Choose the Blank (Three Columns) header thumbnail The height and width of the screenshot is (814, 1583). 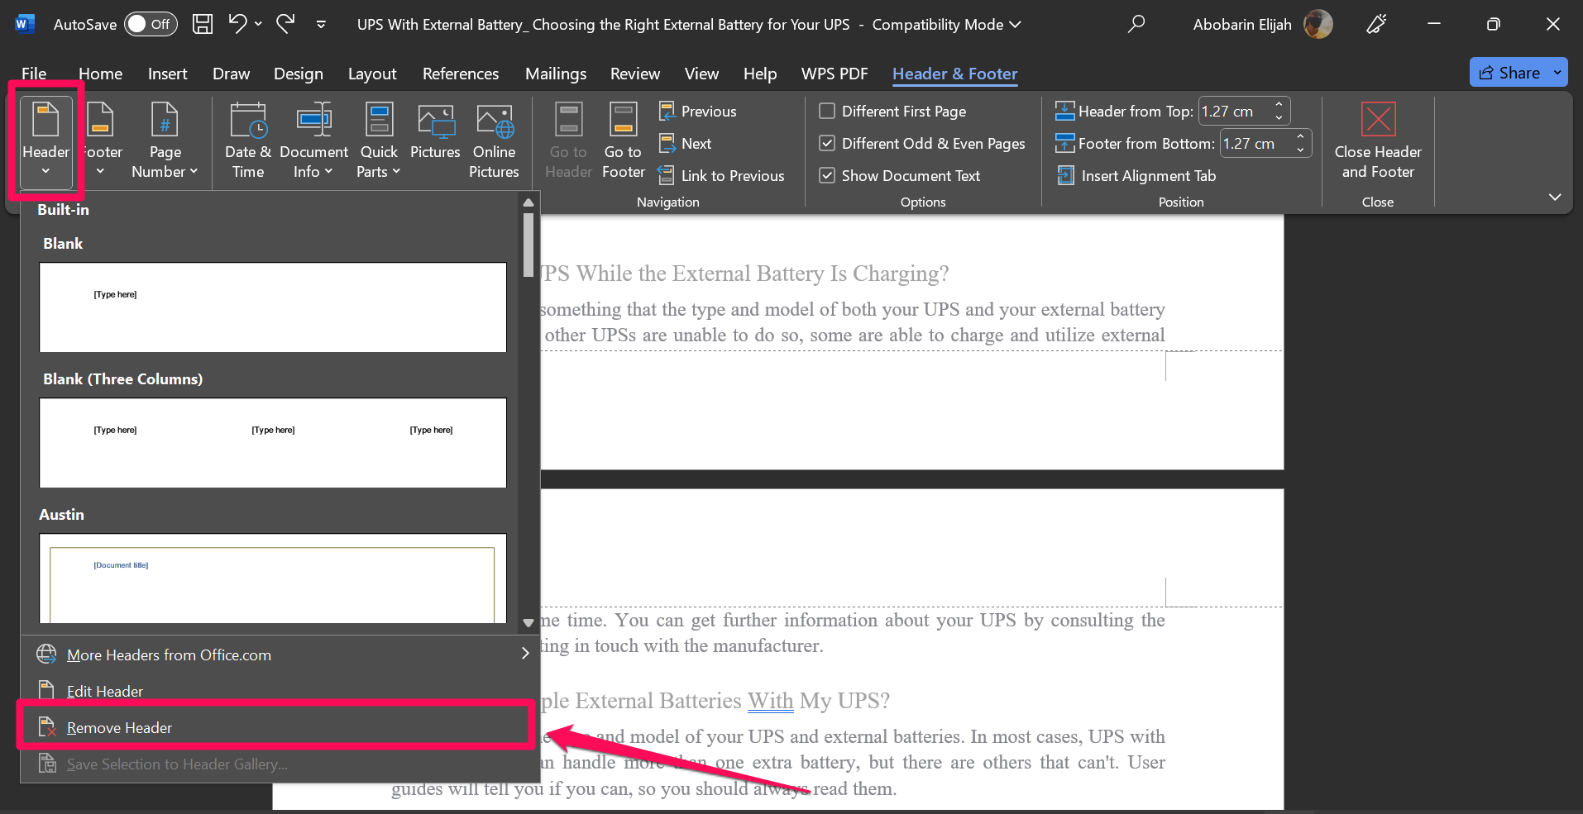[x=273, y=443]
